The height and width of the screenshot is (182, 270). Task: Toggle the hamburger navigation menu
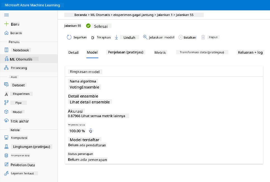point(6,15)
